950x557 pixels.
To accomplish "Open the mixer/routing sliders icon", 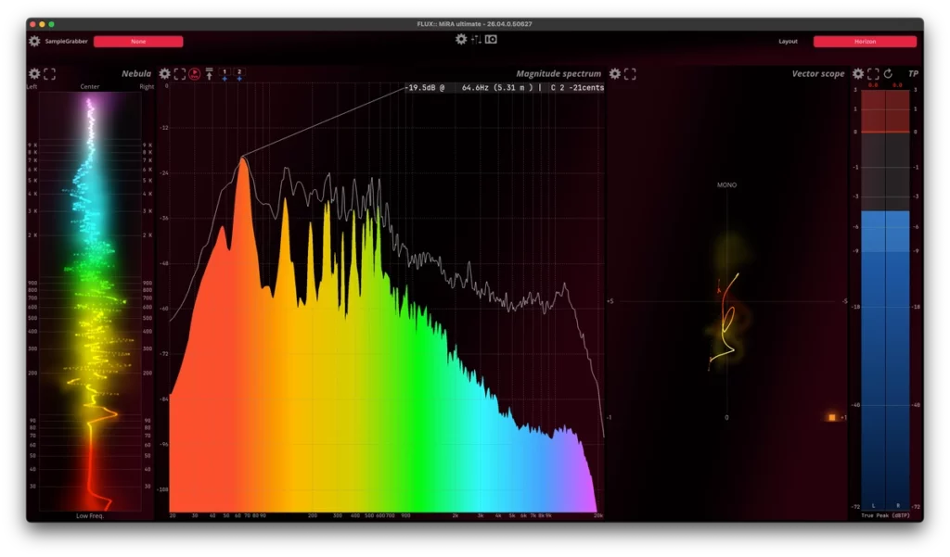I will click(476, 39).
